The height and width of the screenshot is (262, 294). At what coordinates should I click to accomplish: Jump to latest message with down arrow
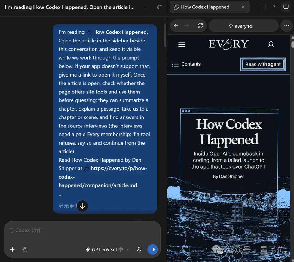(x=82, y=206)
